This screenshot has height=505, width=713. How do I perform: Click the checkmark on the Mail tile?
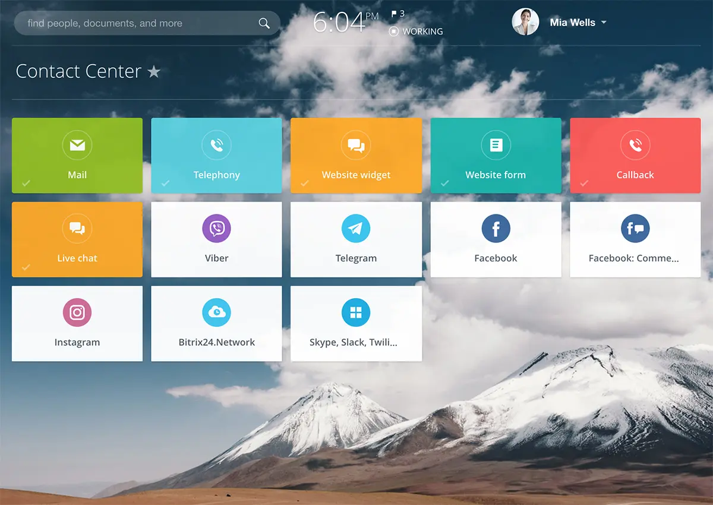pos(26,183)
